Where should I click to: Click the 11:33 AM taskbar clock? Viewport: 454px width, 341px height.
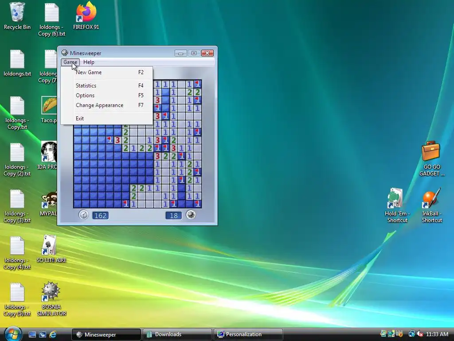tap(437, 334)
